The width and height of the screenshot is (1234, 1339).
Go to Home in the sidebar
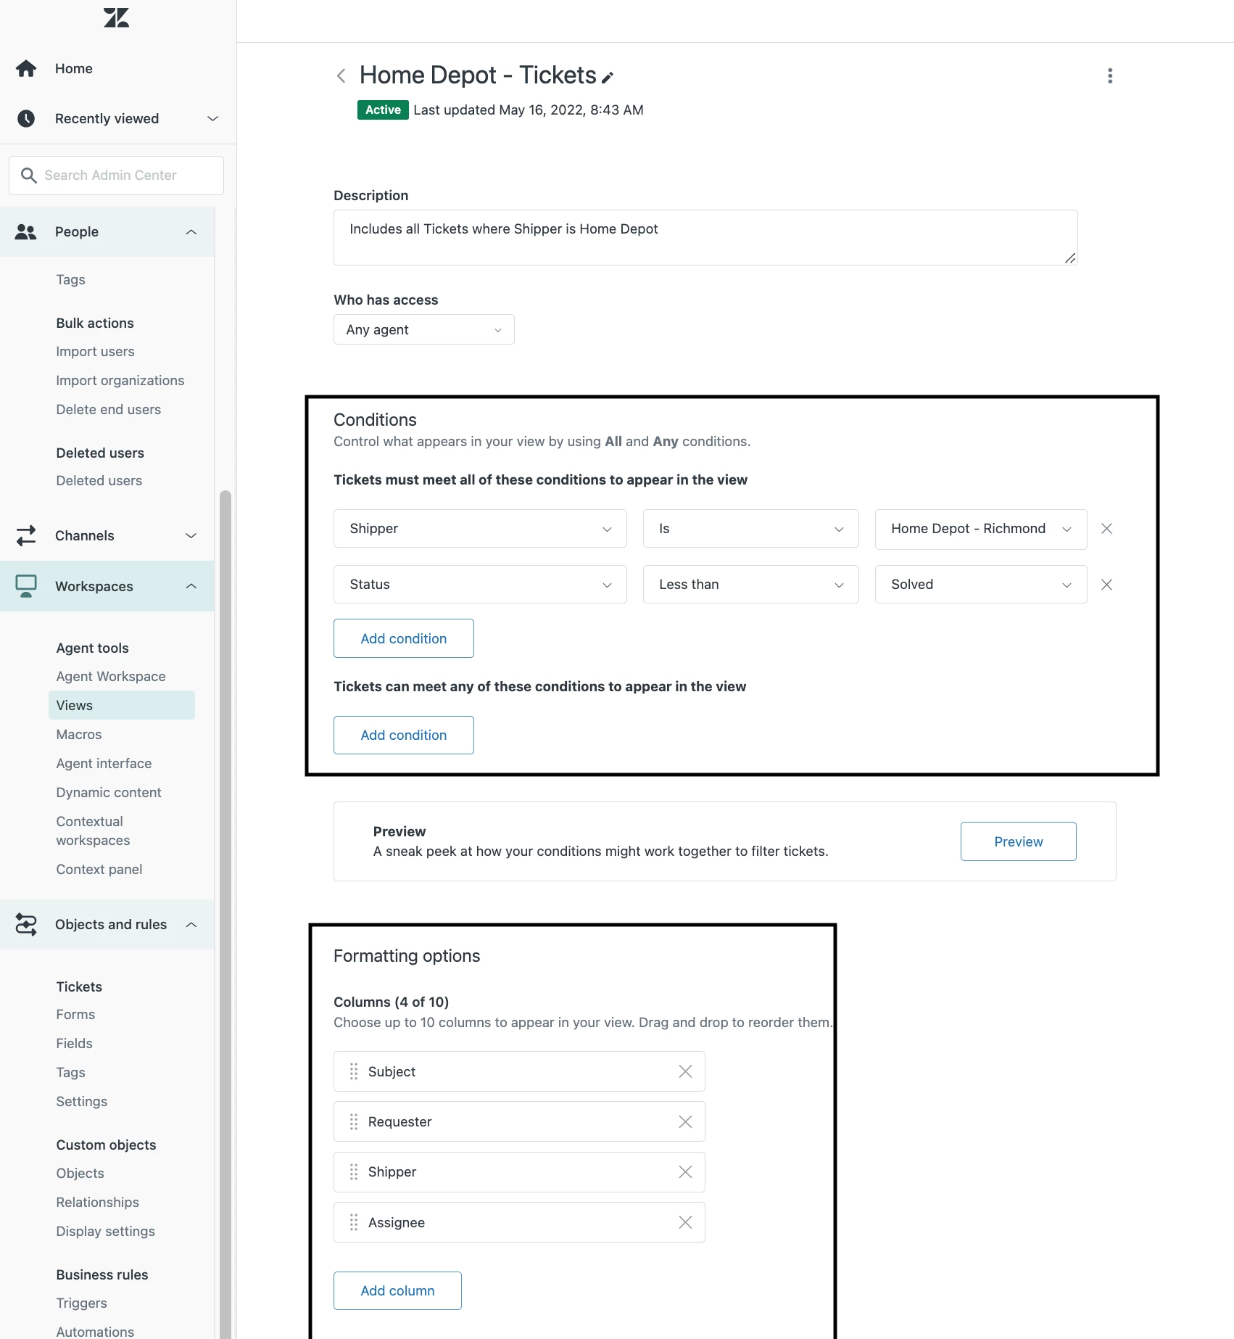pos(74,68)
